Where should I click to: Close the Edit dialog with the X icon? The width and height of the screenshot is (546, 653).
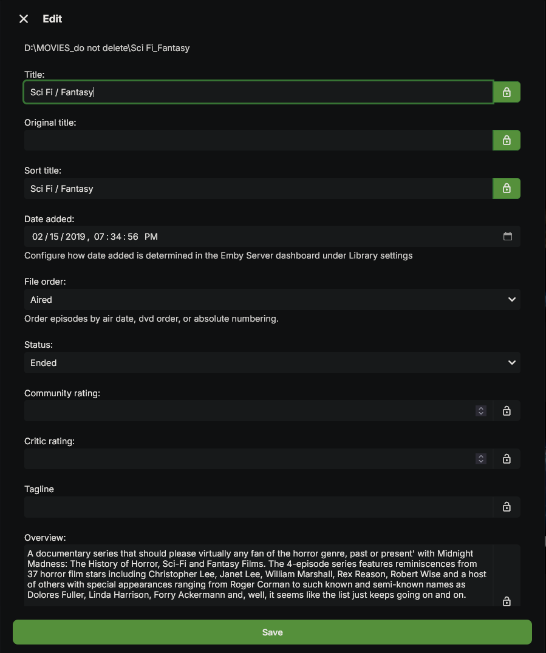24,19
